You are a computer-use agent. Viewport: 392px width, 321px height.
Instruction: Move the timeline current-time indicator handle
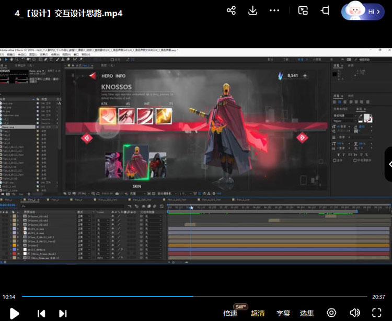pos(191,208)
